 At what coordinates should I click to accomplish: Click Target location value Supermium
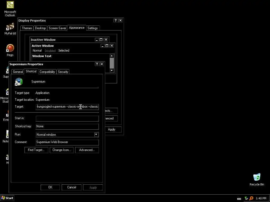pyautogui.click(x=42, y=100)
